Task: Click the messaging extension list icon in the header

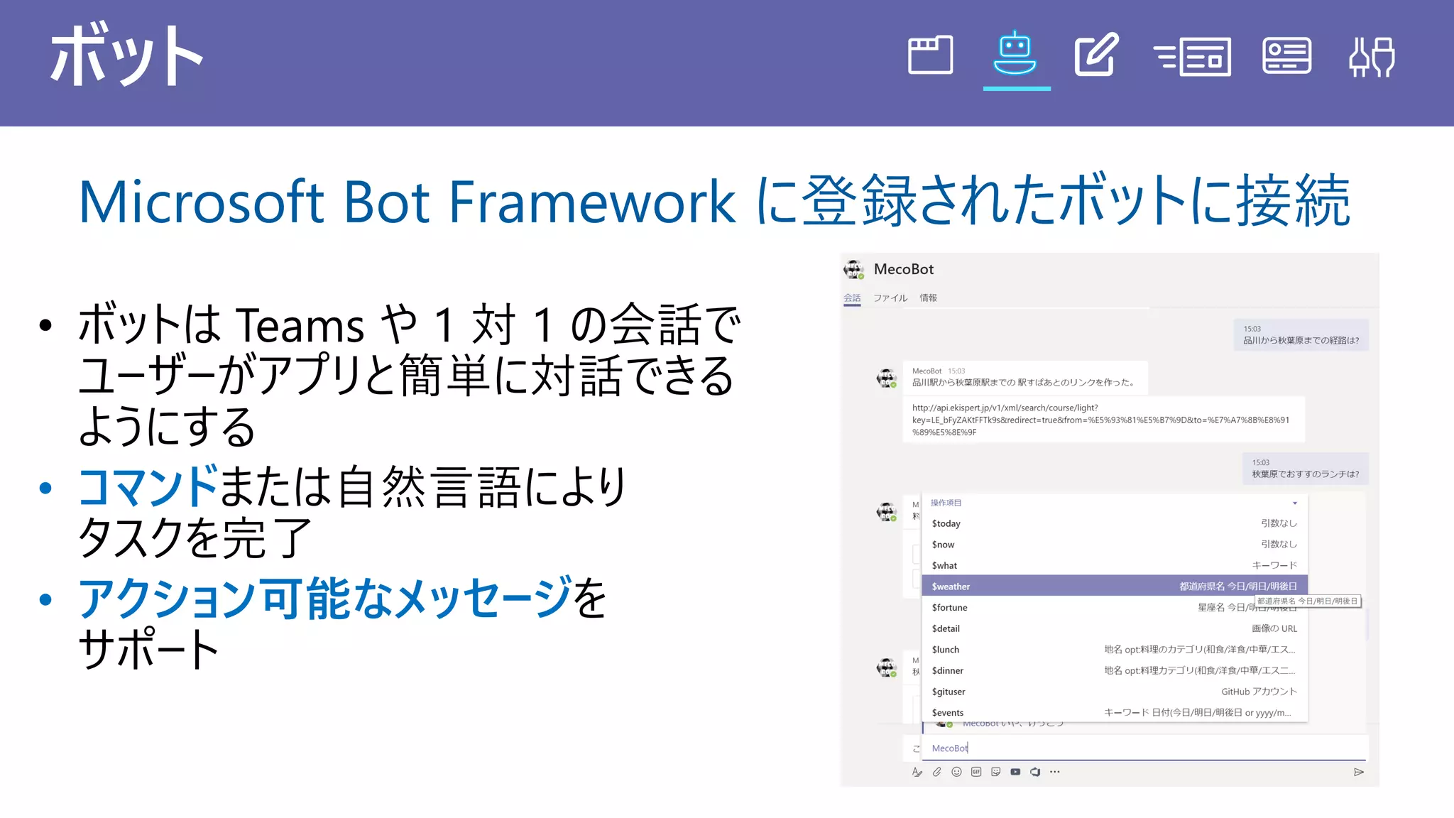Action: pos(1192,57)
